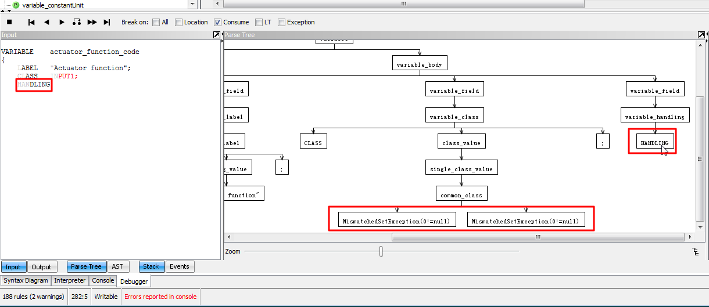The image size is (709, 307).
Task: Adjust the Zoom slider handle
Action: pos(381,251)
